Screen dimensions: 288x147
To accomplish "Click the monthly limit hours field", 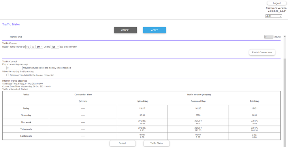I will tap(268, 37).
